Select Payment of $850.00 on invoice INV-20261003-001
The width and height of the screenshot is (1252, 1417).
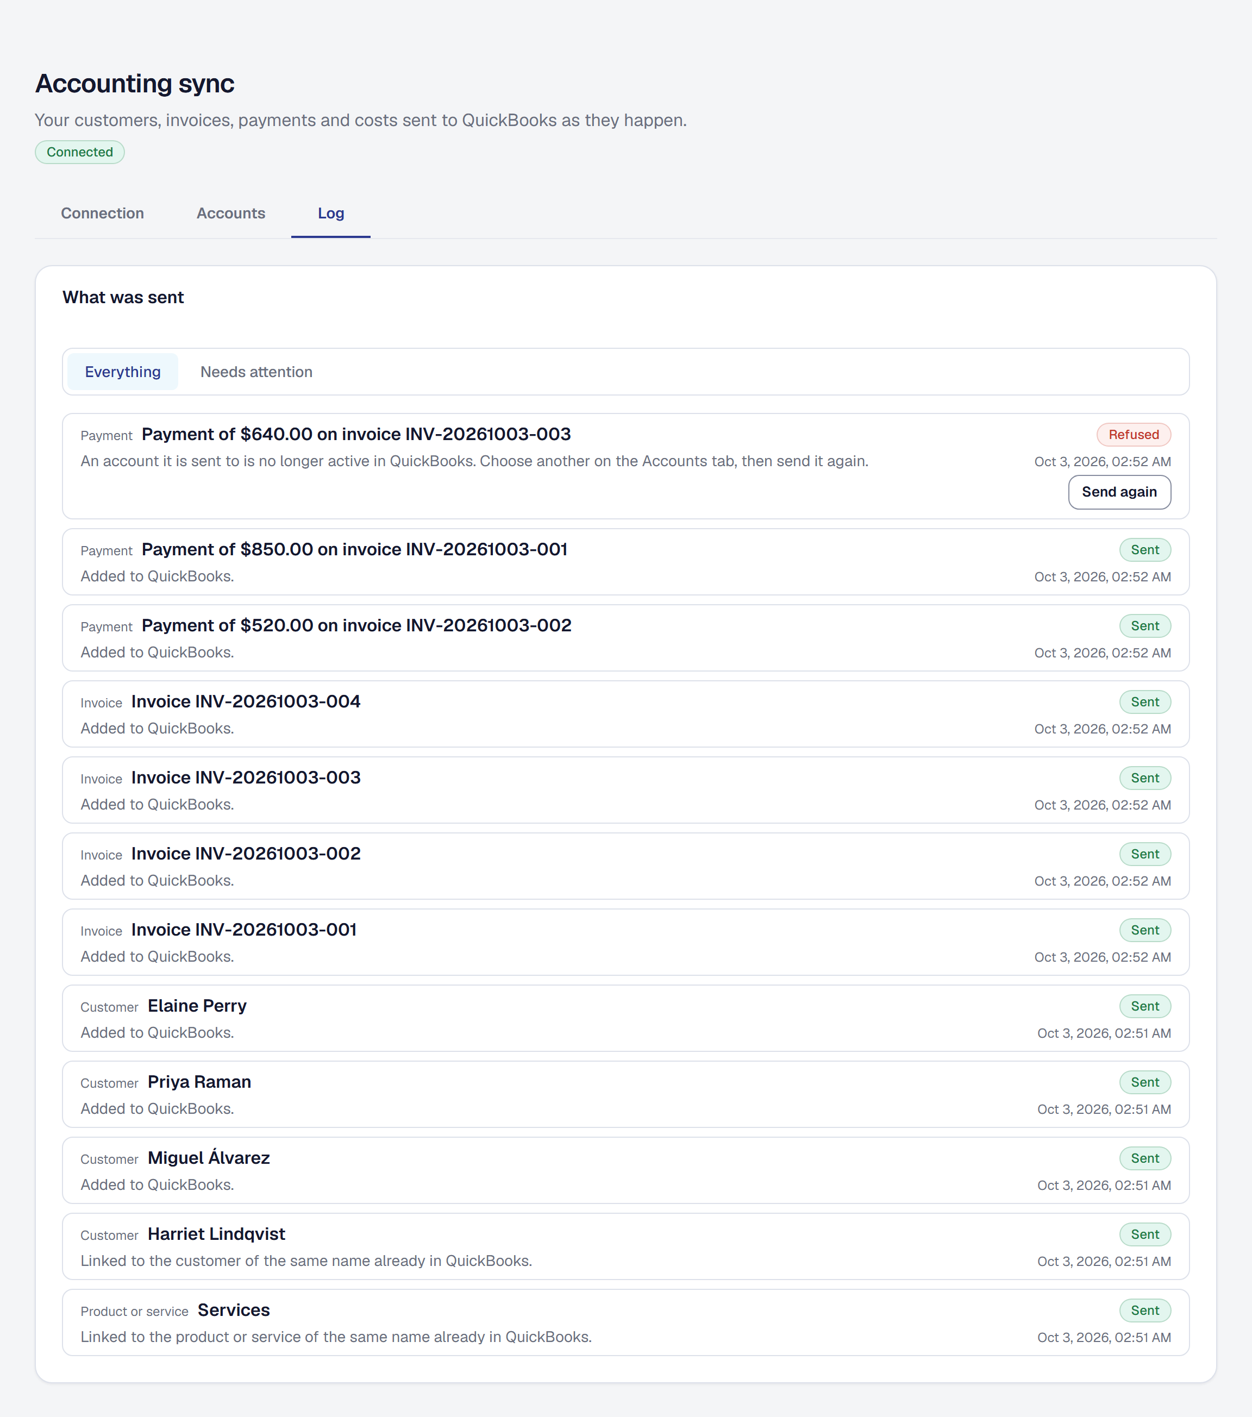pos(626,562)
